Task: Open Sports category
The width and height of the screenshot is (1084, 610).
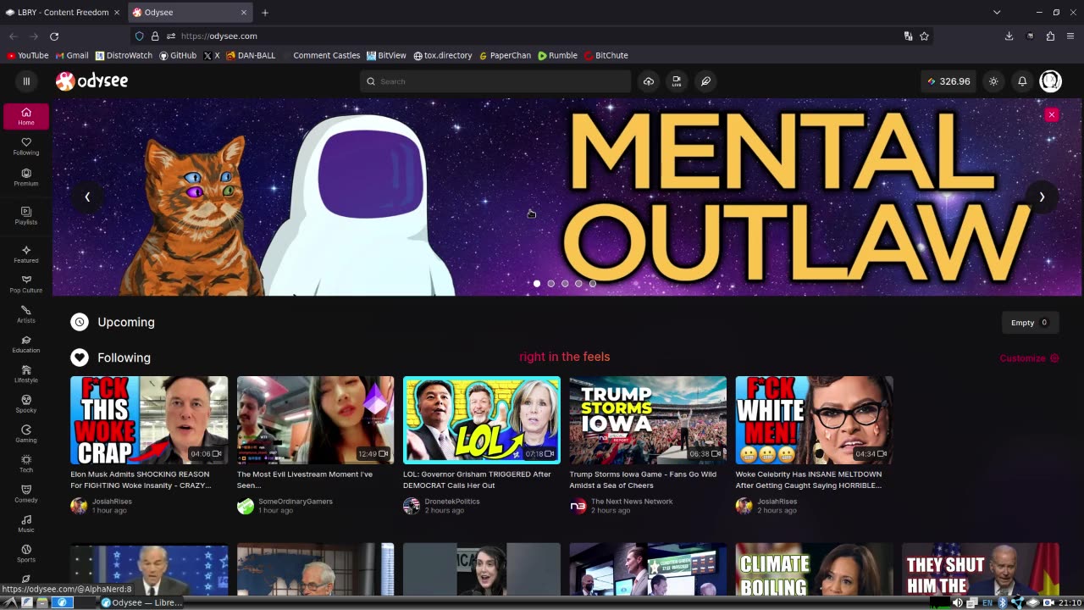Action: click(x=26, y=553)
